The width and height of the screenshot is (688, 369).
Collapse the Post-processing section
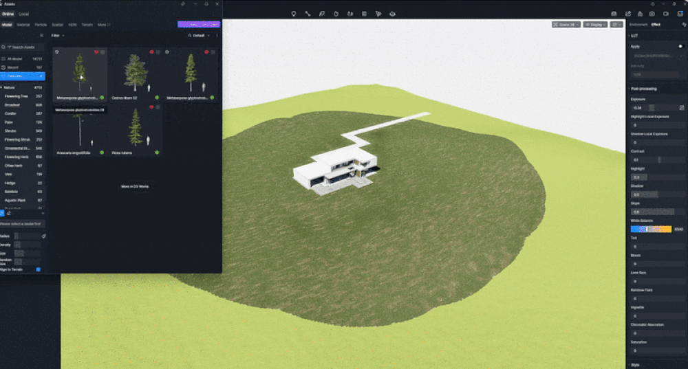[630, 89]
